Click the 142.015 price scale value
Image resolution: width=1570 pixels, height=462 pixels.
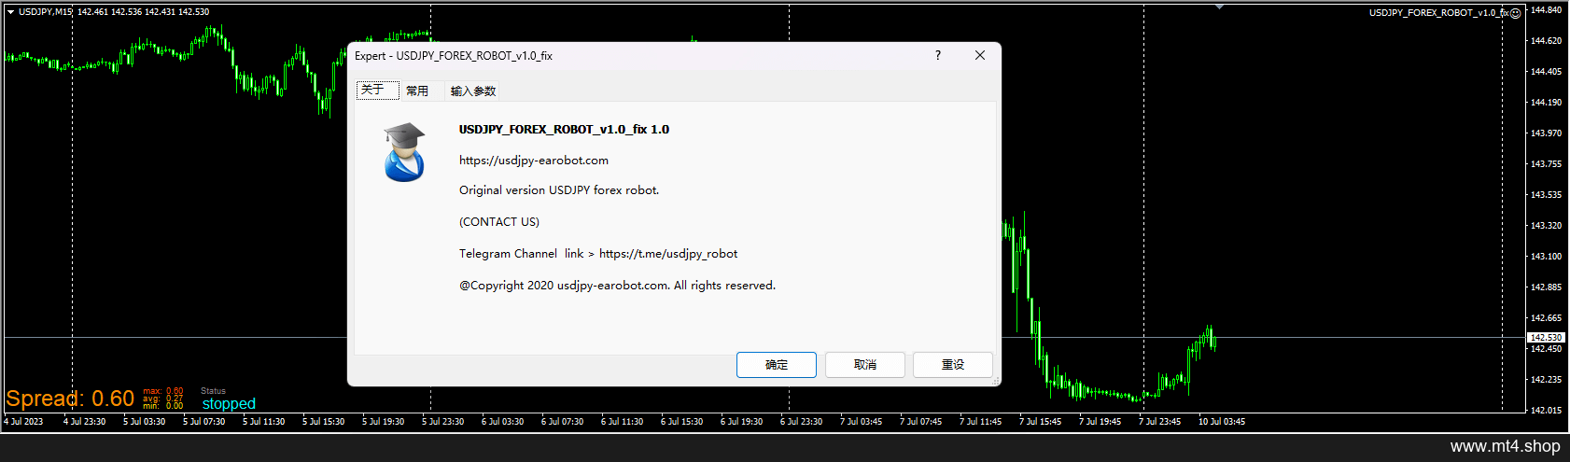click(1547, 411)
